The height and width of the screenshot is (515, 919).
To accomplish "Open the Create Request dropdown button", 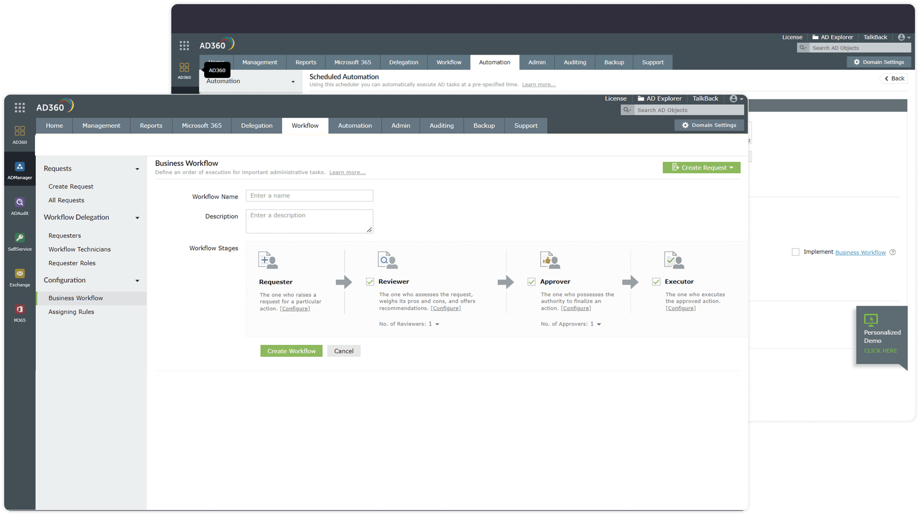I will 701,167.
